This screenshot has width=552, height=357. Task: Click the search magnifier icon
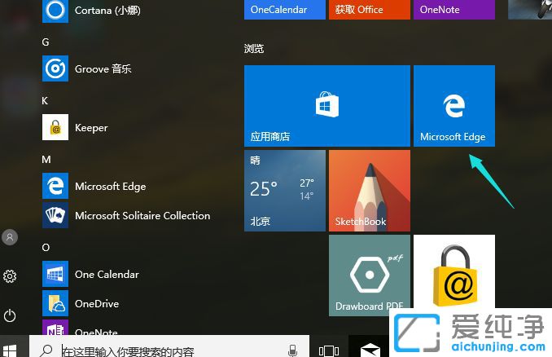pyautogui.click(x=46, y=350)
